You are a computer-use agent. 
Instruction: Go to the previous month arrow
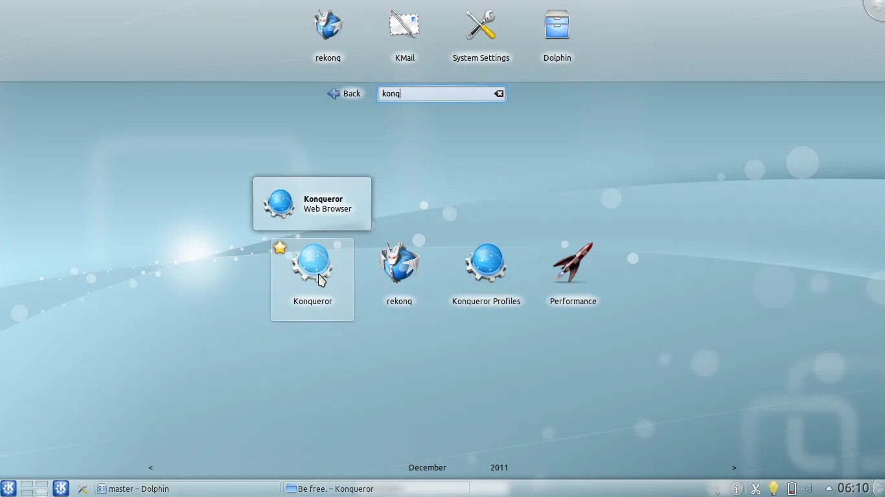[150, 467]
